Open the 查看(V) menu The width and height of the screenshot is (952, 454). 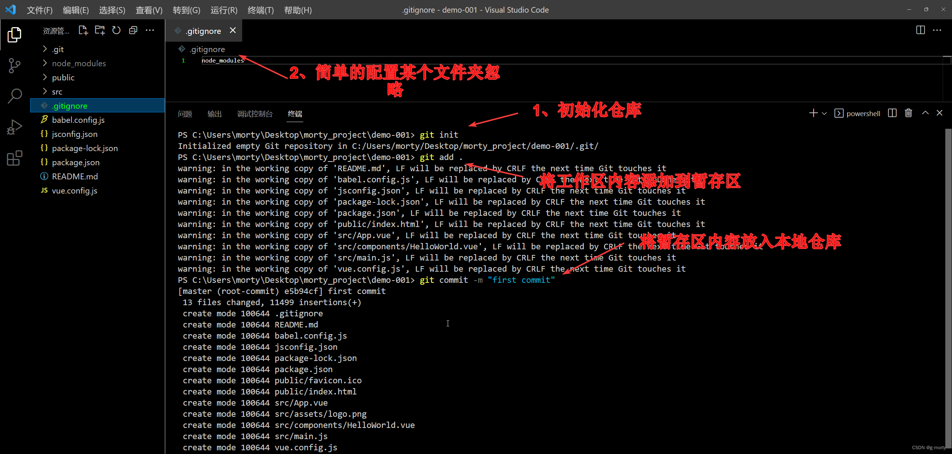pos(149,10)
